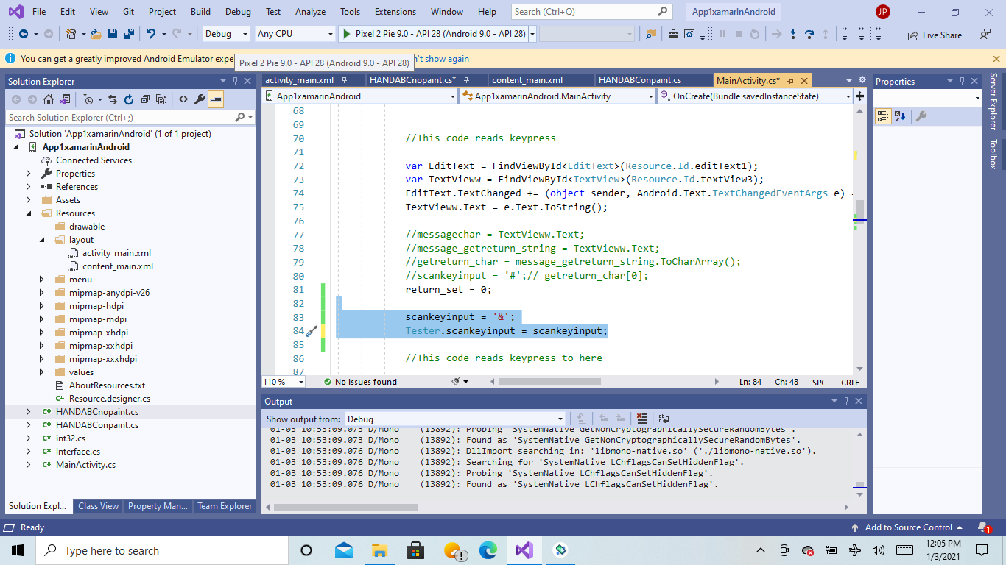Toggle auto-hide pin on Output panel
Image resolution: width=1006 pixels, height=565 pixels.
point(847,401)
